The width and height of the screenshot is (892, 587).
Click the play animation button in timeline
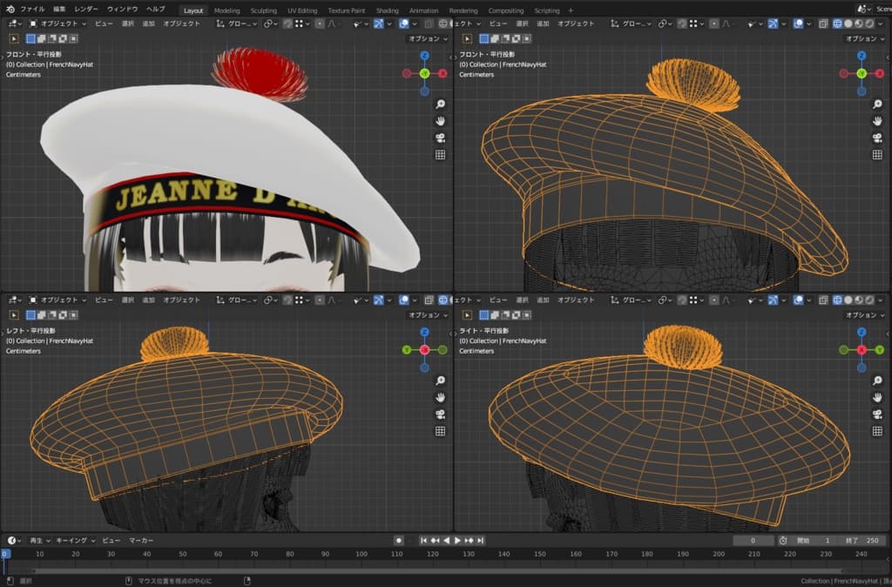tap(457, 541)
